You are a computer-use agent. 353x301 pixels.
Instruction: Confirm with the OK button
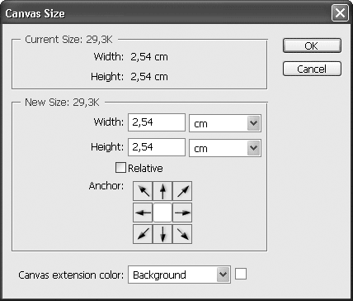(x=312, y=45)
